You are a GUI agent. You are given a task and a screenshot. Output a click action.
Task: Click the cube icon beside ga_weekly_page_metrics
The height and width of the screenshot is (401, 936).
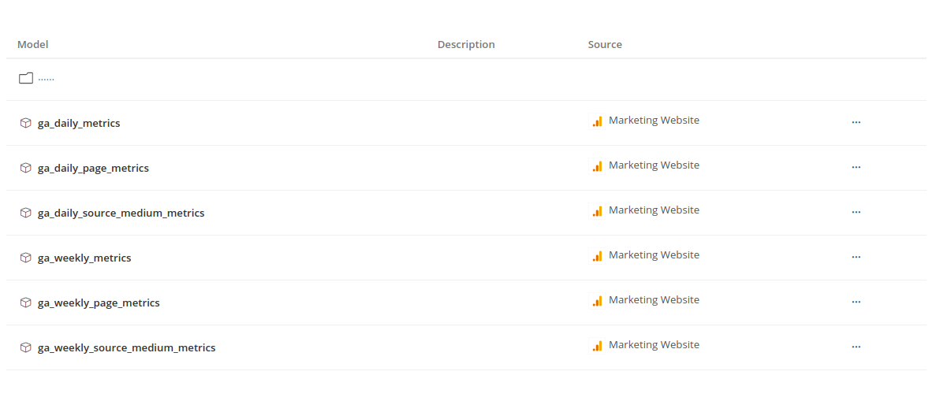[x=26, y=303]
